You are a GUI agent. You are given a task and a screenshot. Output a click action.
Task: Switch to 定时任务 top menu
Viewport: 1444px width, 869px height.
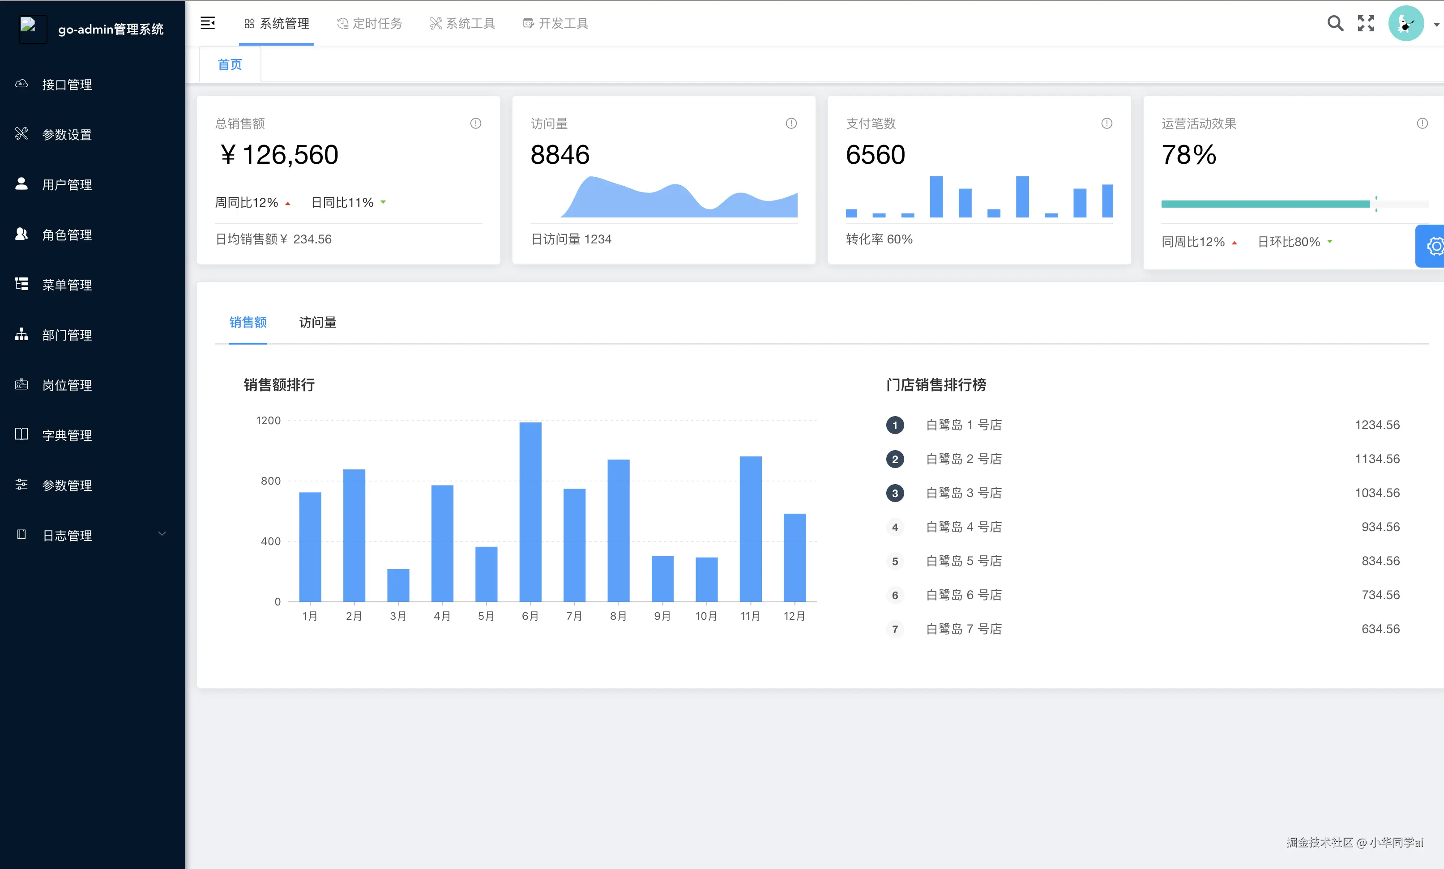[369, 23]
